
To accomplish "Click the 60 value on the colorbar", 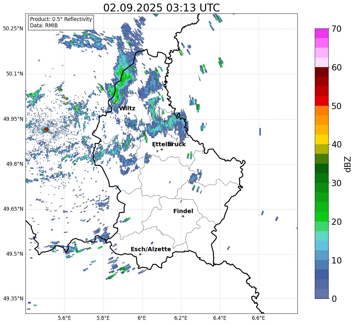I will [x=336, y=67].
